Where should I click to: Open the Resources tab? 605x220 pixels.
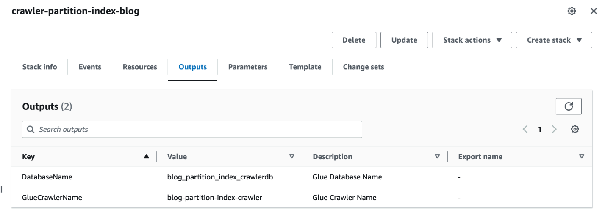(140, 67)
